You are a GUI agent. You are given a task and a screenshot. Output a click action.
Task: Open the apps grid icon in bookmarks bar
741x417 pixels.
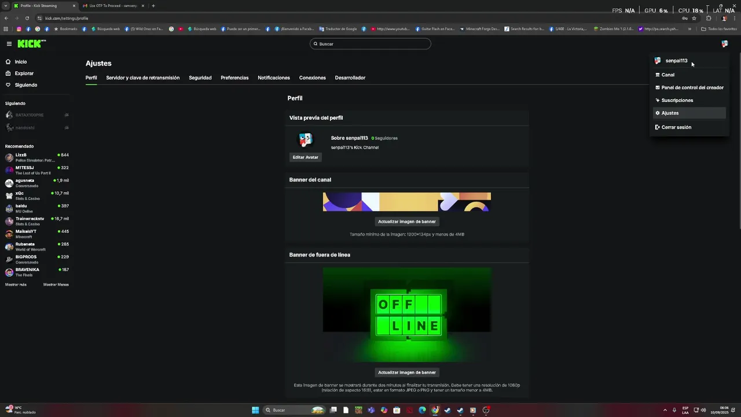6,28
